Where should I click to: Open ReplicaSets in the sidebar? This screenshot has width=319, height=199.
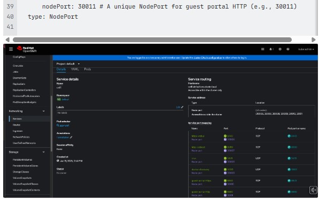click(x=19, y=84)
